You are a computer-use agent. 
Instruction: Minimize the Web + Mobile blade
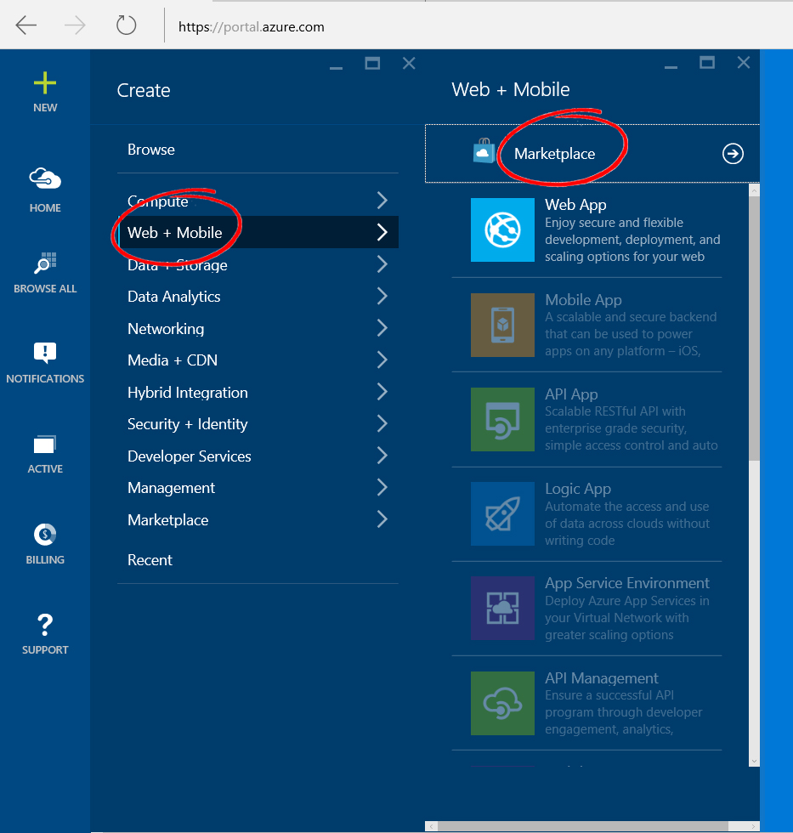(671, 67)
